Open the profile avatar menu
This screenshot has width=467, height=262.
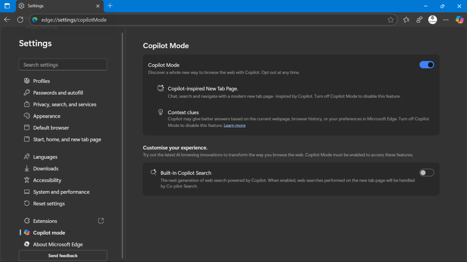point(432,20)
